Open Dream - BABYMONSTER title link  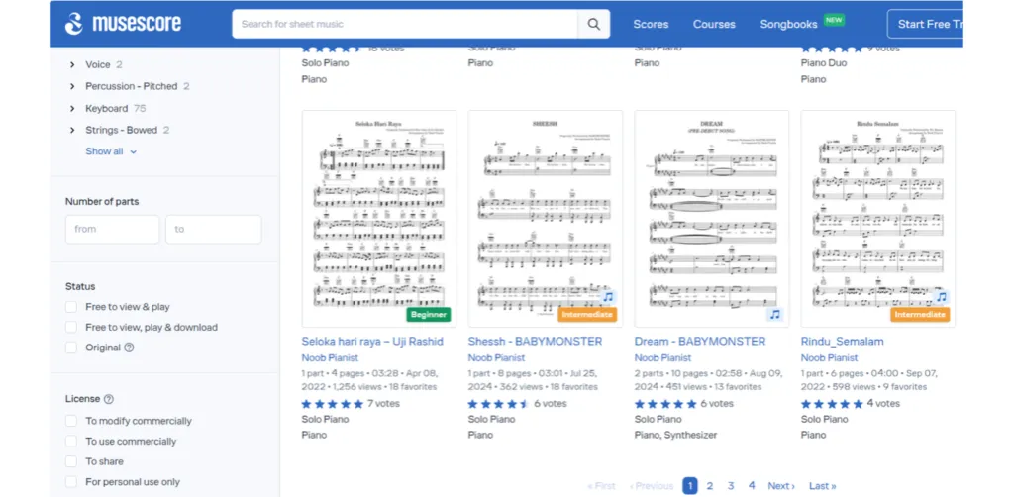click(700, 342)
